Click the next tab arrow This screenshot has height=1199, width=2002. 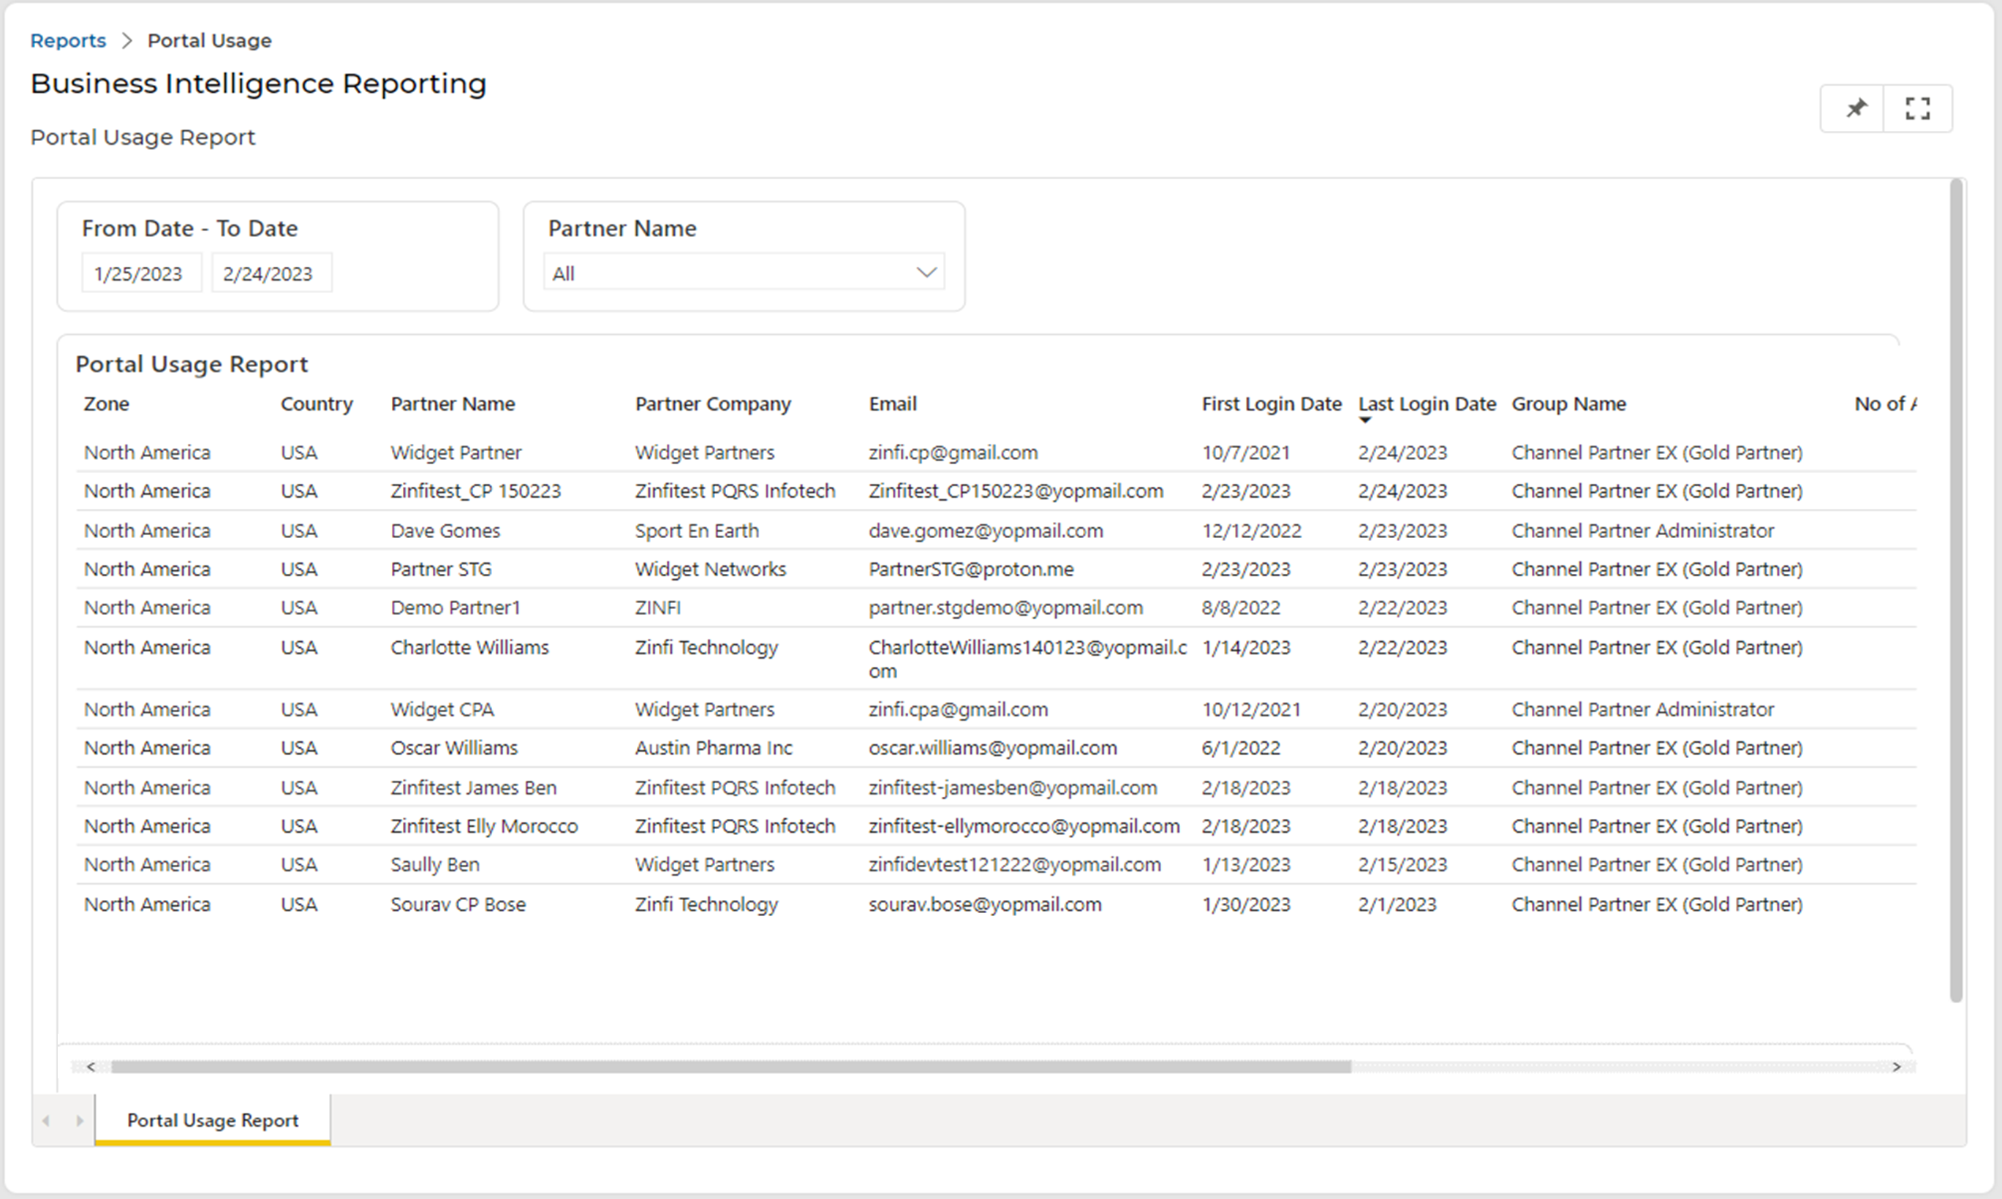click(79, 1121)
